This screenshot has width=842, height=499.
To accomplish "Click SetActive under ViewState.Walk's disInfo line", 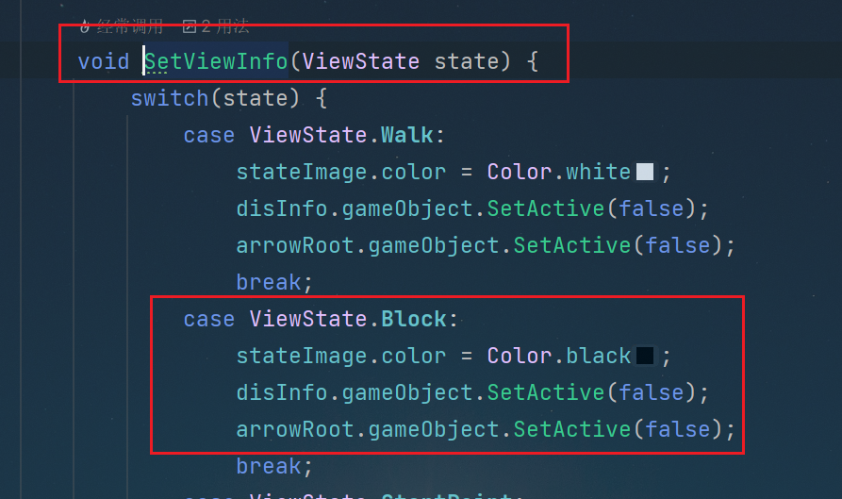I will click(x=546, y=208).
